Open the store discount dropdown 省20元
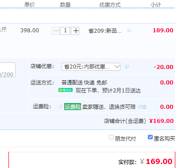 pos(91,67)
